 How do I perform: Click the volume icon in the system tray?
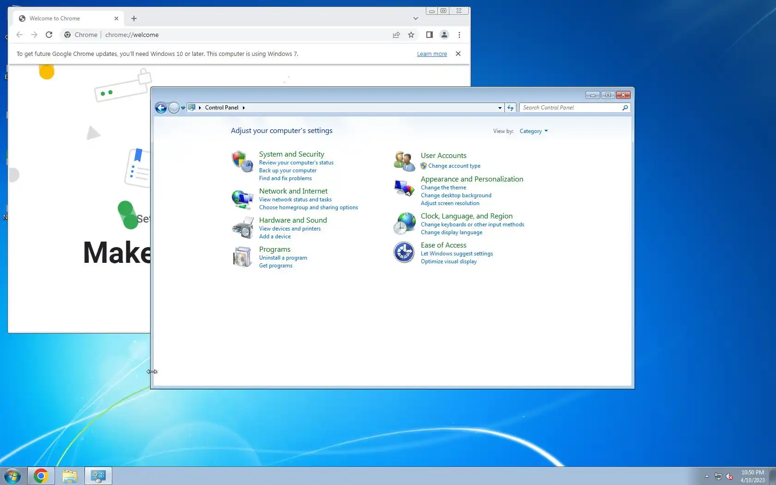730,476
